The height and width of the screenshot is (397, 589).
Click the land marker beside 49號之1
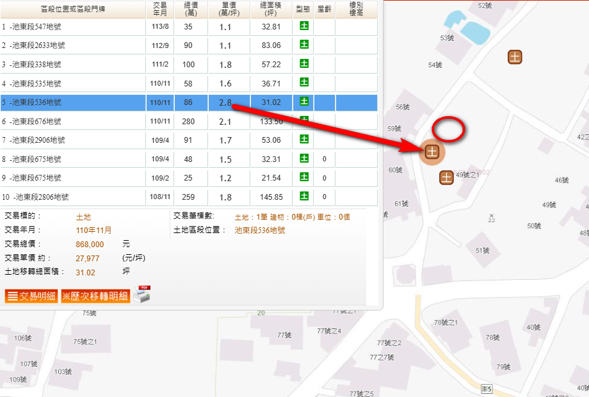tap(446, 177)
